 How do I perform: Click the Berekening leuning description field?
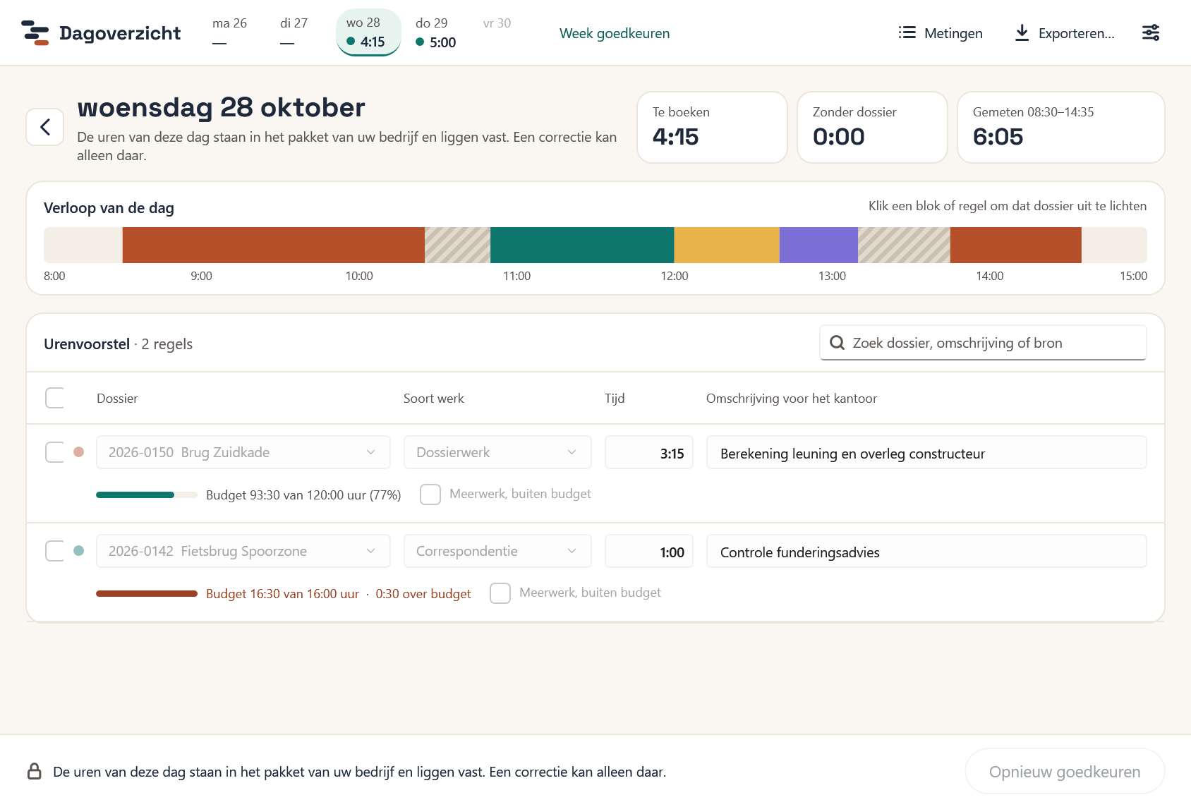pyautogui.click(x=926, y=452)
